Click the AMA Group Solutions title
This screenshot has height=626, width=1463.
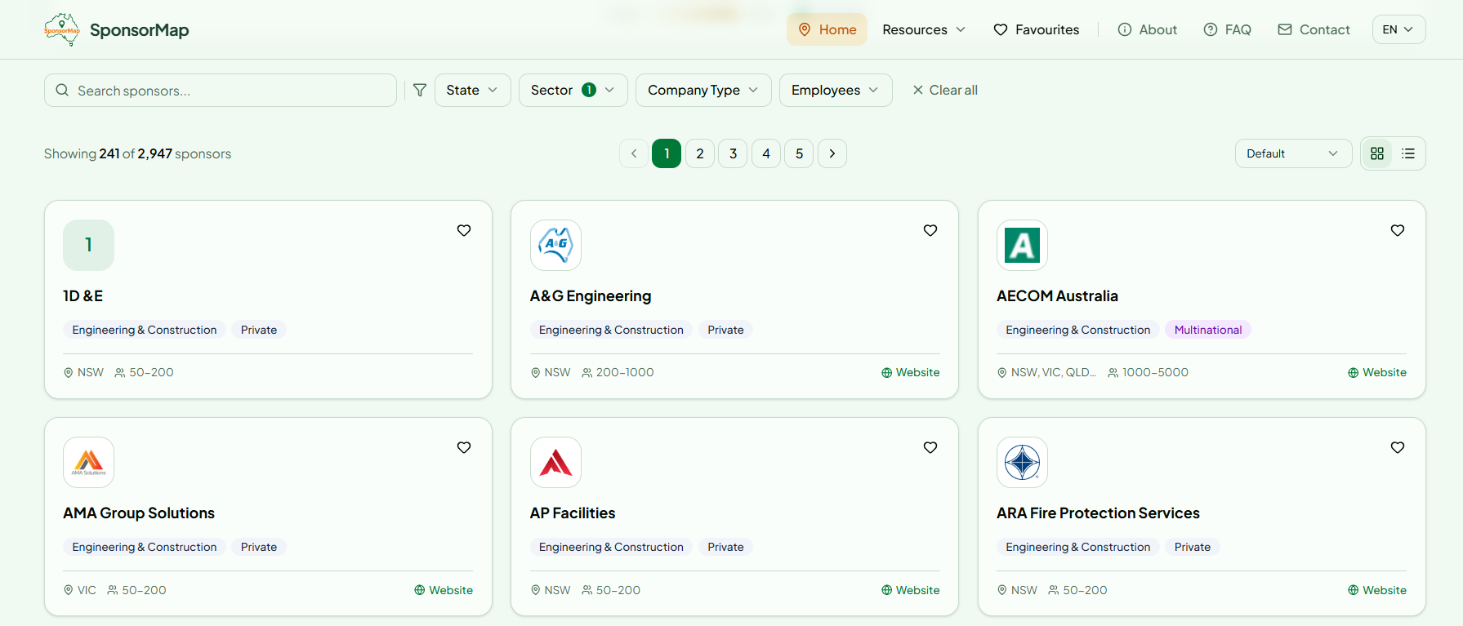pos(139,513)
